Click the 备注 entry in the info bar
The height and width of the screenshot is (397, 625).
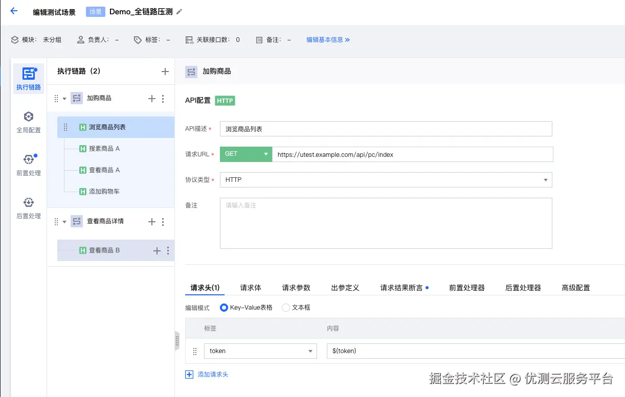pos(274,40)
